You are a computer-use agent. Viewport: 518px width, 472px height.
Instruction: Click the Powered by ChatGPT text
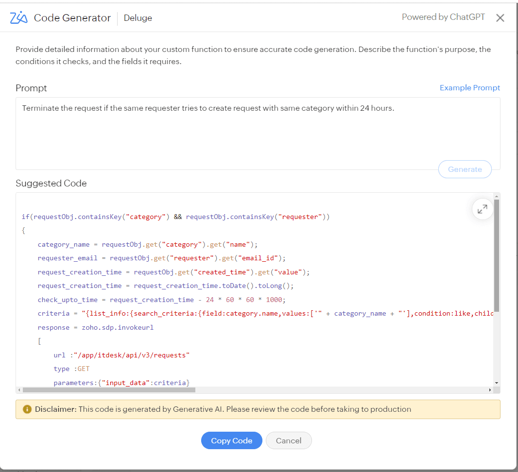click(x=443, y=17)
